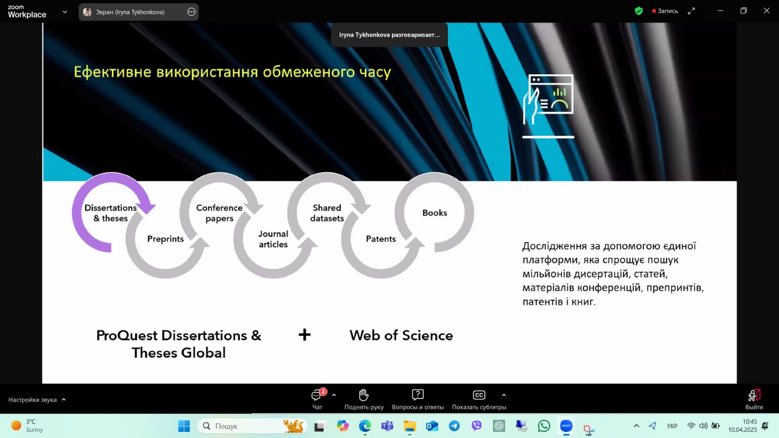Screen dimensions: 779x438
Task: Open the Q&A (Вопросы и ответы) panel
Action: click(417, 400)
